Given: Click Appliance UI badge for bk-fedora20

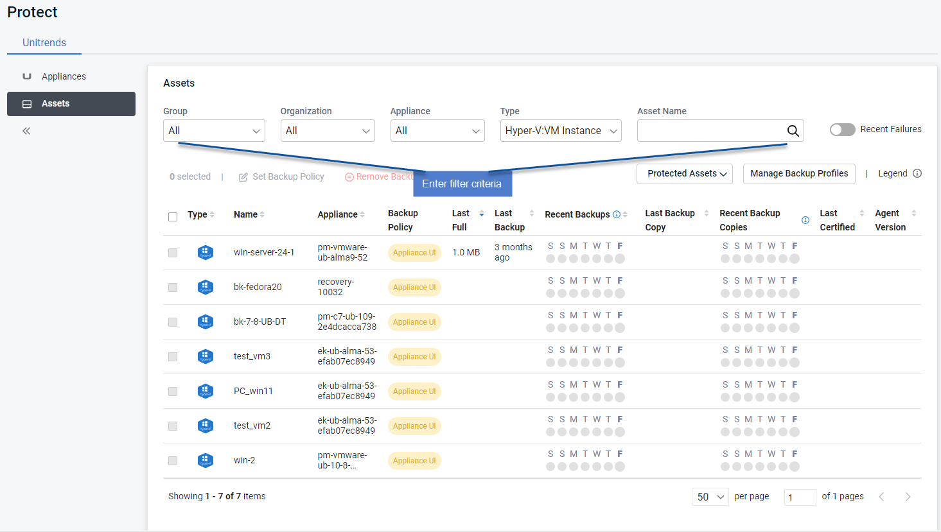Looking at the screenshot, I should [414, 287].
